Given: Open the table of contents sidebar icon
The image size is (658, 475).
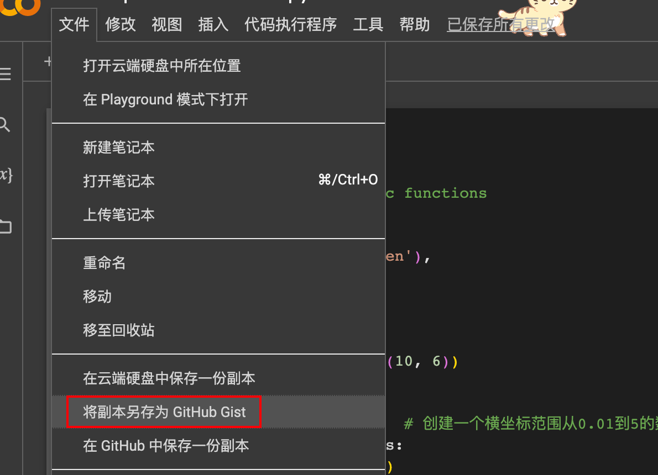Looking at the screenshot, I should click(x=6, y=74).
